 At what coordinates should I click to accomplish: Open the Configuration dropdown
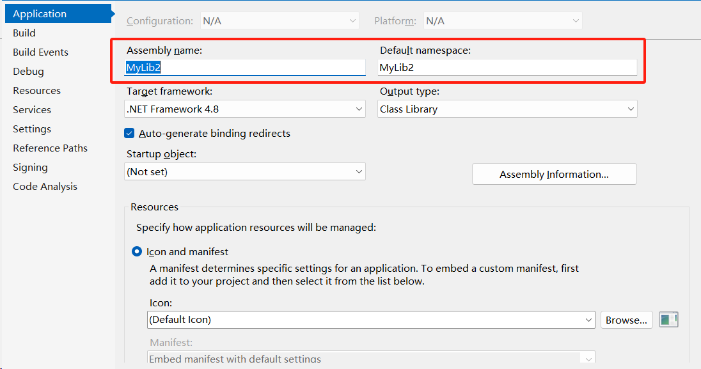(x=280, y=21)
